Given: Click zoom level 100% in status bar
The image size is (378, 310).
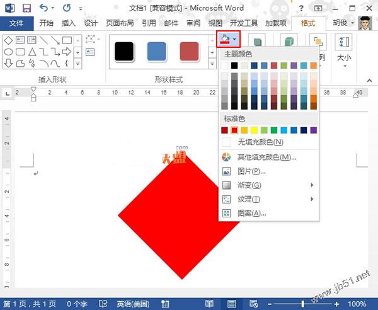Looking at the screenshot, I should point(357,304).
